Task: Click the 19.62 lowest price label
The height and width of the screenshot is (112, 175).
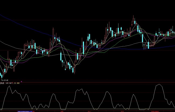Action: coord(5,80)
